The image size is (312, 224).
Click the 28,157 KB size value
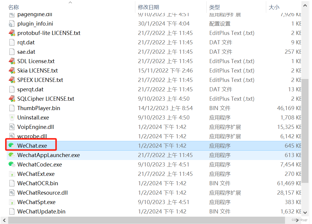289,193
